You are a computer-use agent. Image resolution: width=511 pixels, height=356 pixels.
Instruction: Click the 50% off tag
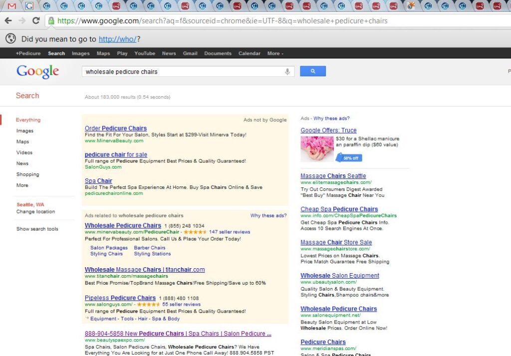point(349,158)
